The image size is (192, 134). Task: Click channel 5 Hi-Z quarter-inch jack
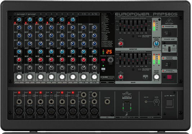62,102
